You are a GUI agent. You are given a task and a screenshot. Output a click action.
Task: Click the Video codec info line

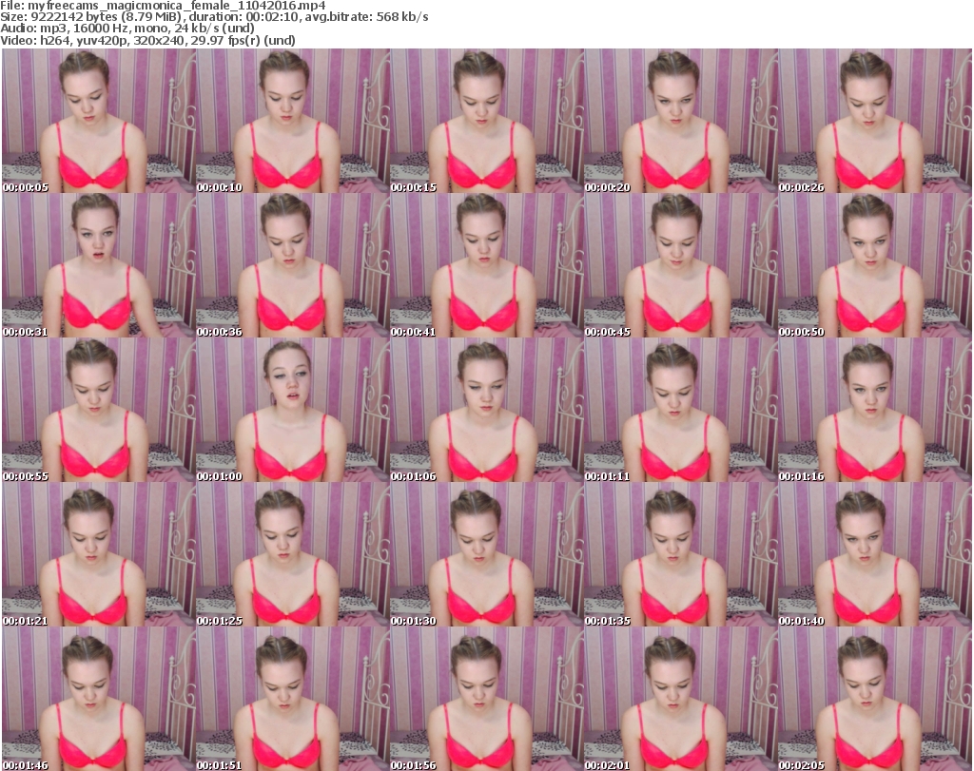pos(148,40)
